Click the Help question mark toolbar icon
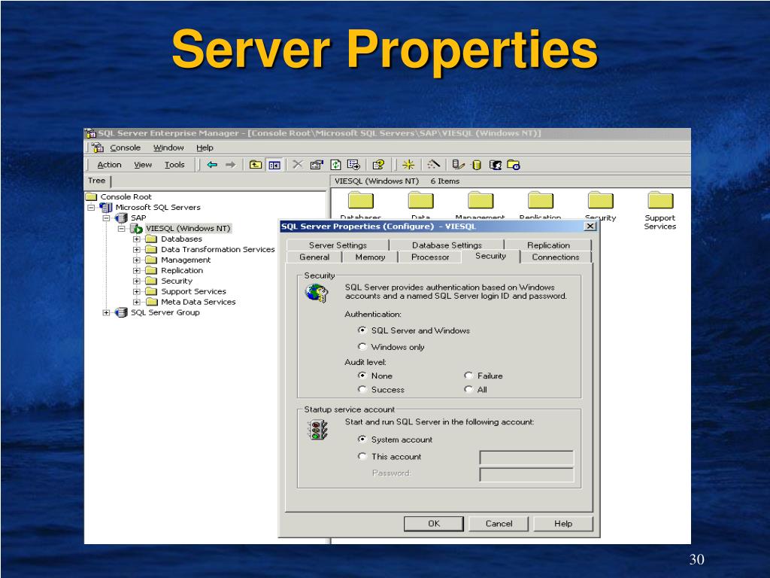This screenshot has width=770, height=578. [x=378, y=165]
